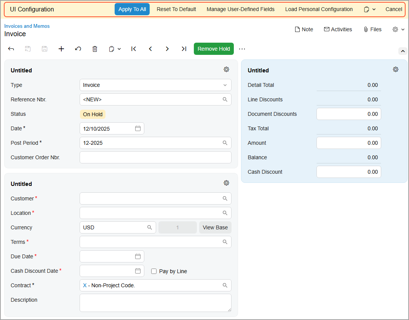The width and height of the screenshot is (409, 320).
Task: Open Activities
Action: (x=338, y=29)
